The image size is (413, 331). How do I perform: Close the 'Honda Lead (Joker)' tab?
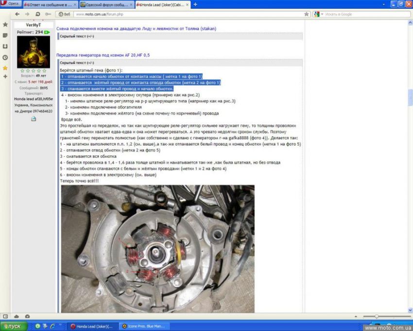click(x=188, y=5)
